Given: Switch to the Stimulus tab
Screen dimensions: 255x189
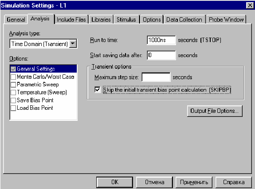Looking at the screenshot, I should click(126, 19).
